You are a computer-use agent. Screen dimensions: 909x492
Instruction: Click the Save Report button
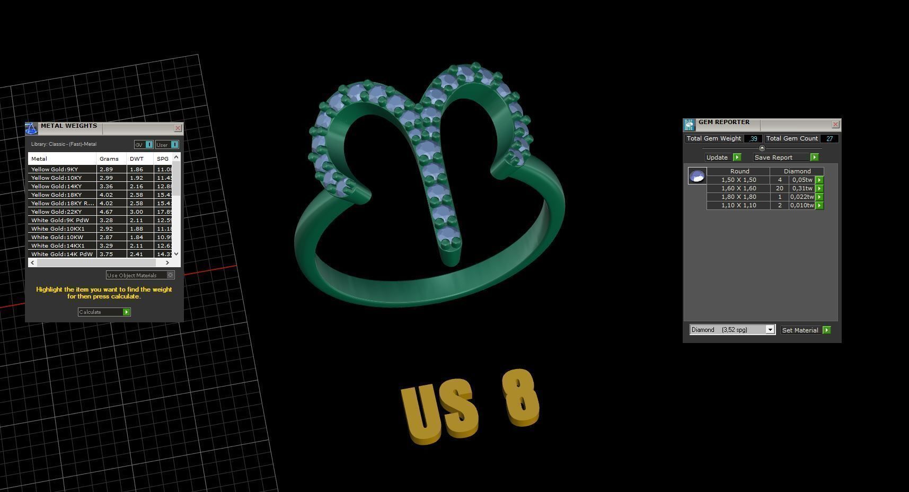(786, 157)
